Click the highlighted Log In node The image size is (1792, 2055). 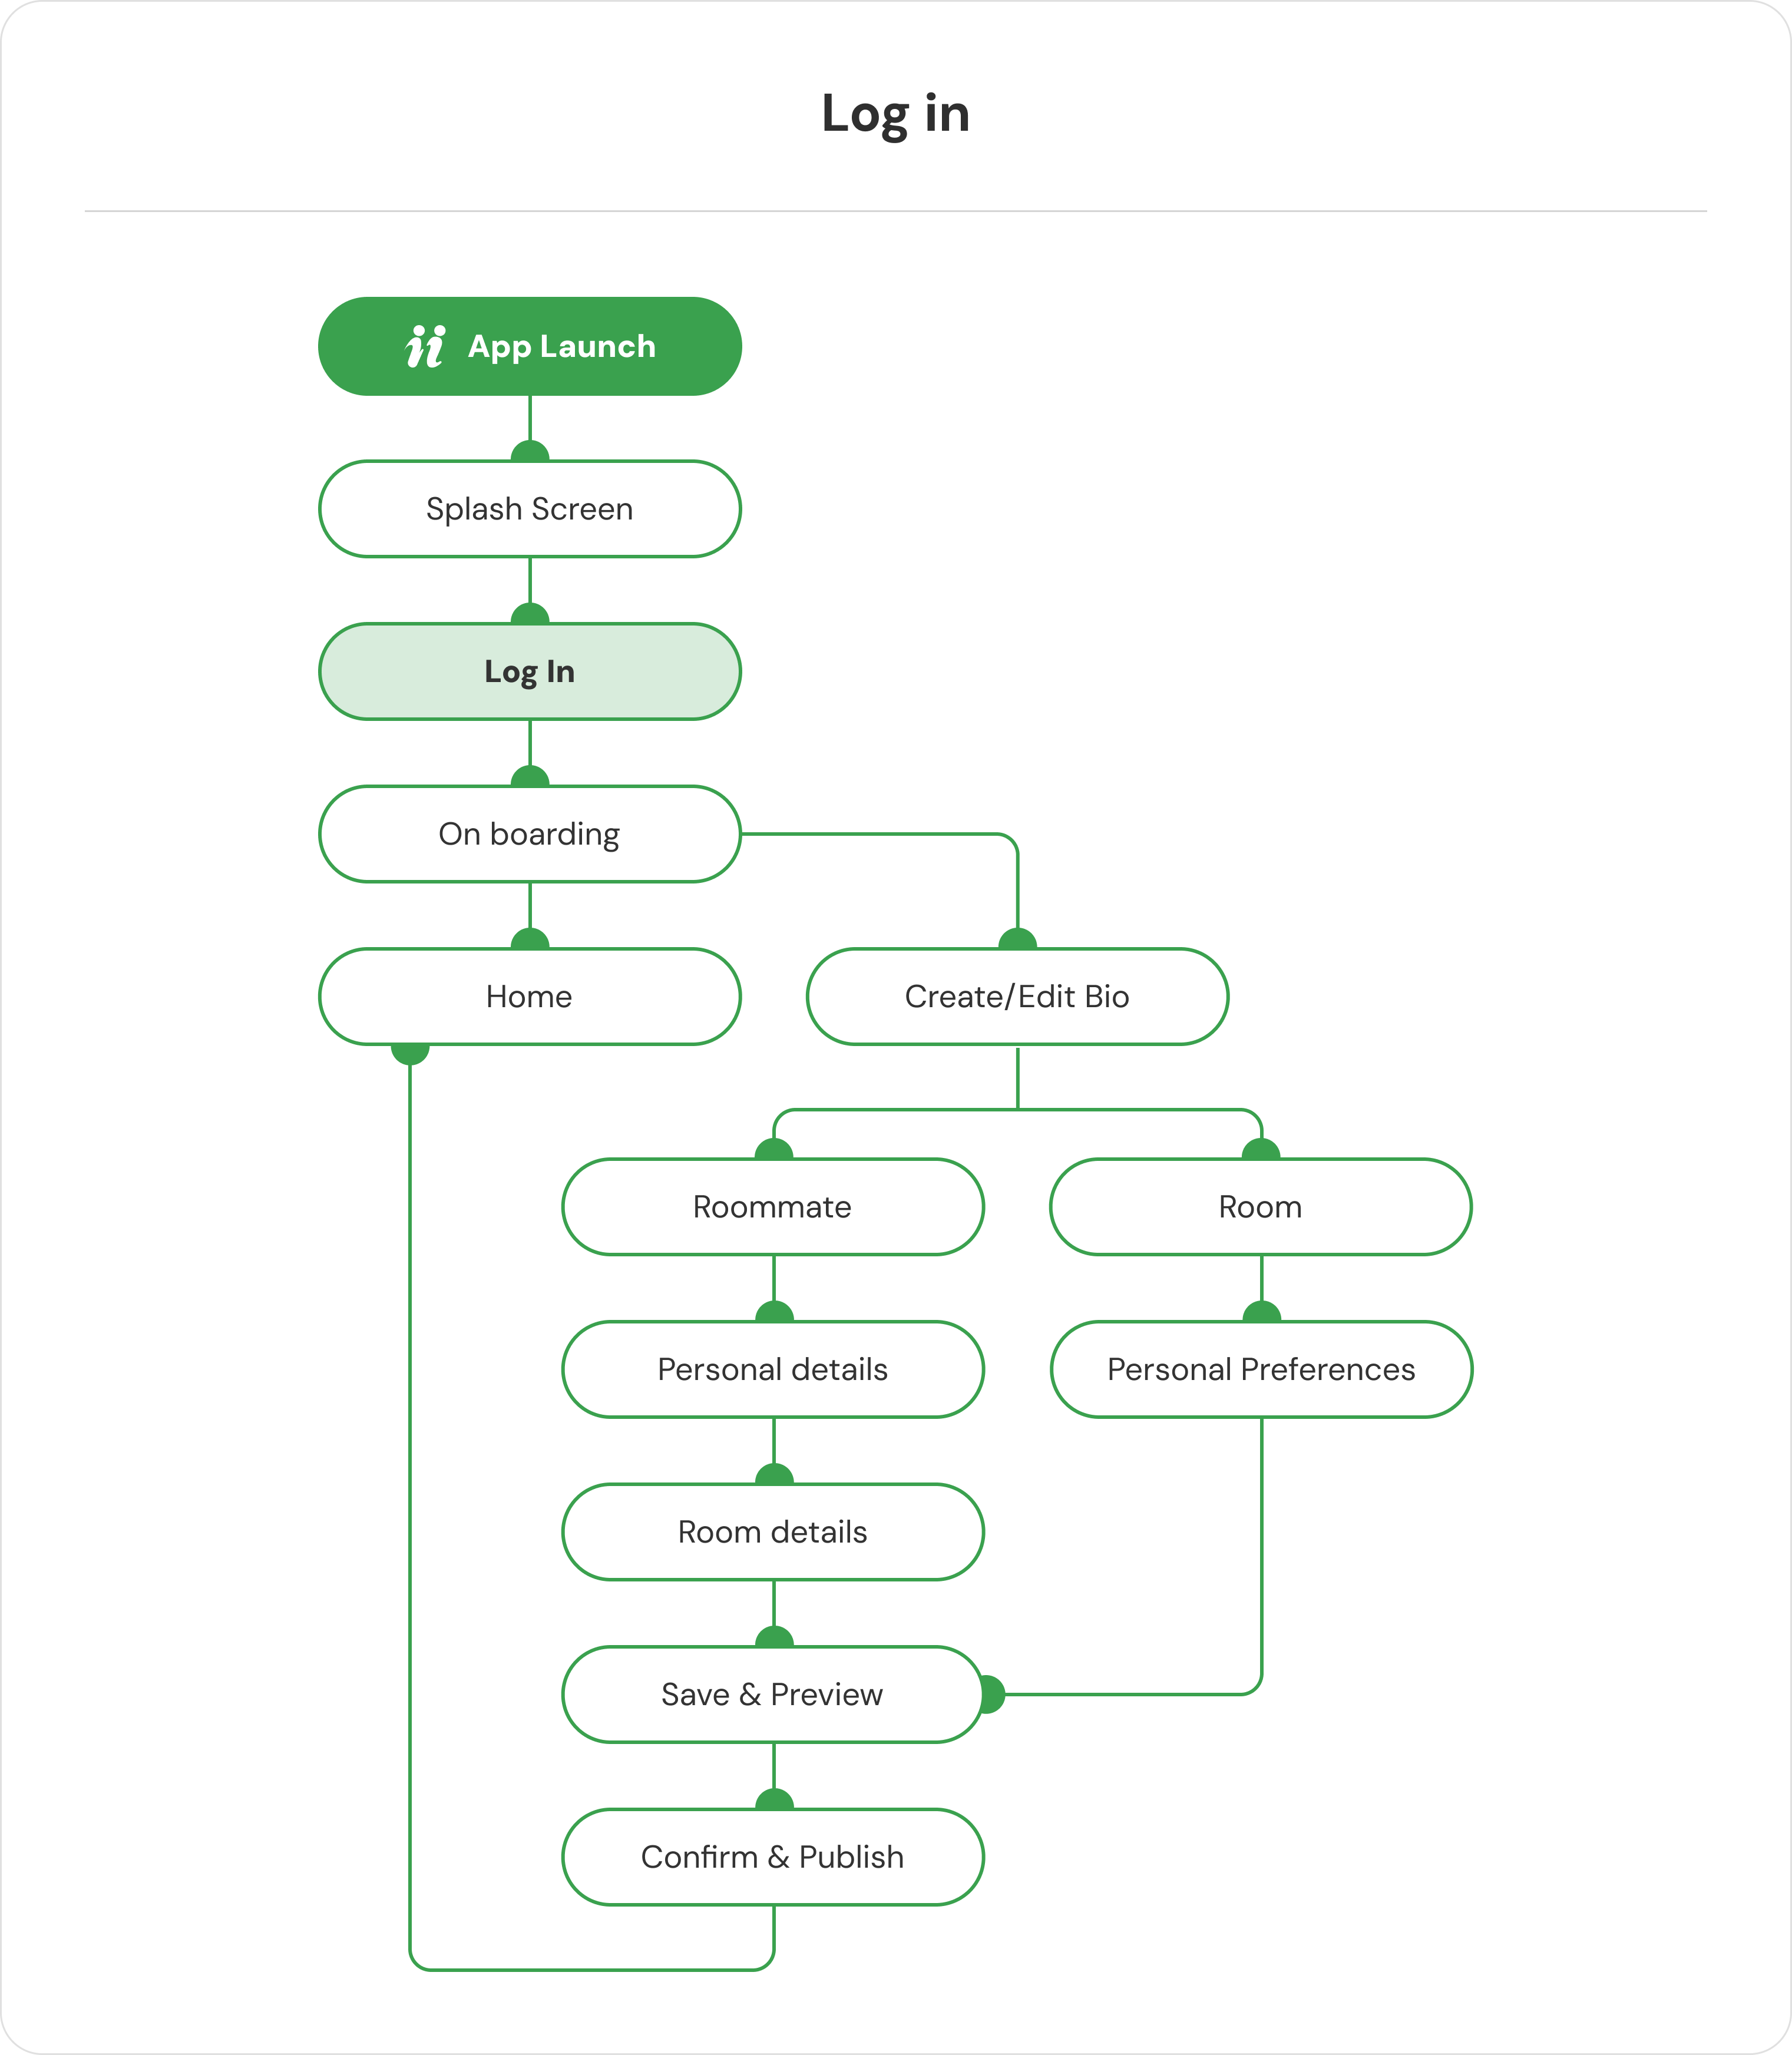pos(529,671)
